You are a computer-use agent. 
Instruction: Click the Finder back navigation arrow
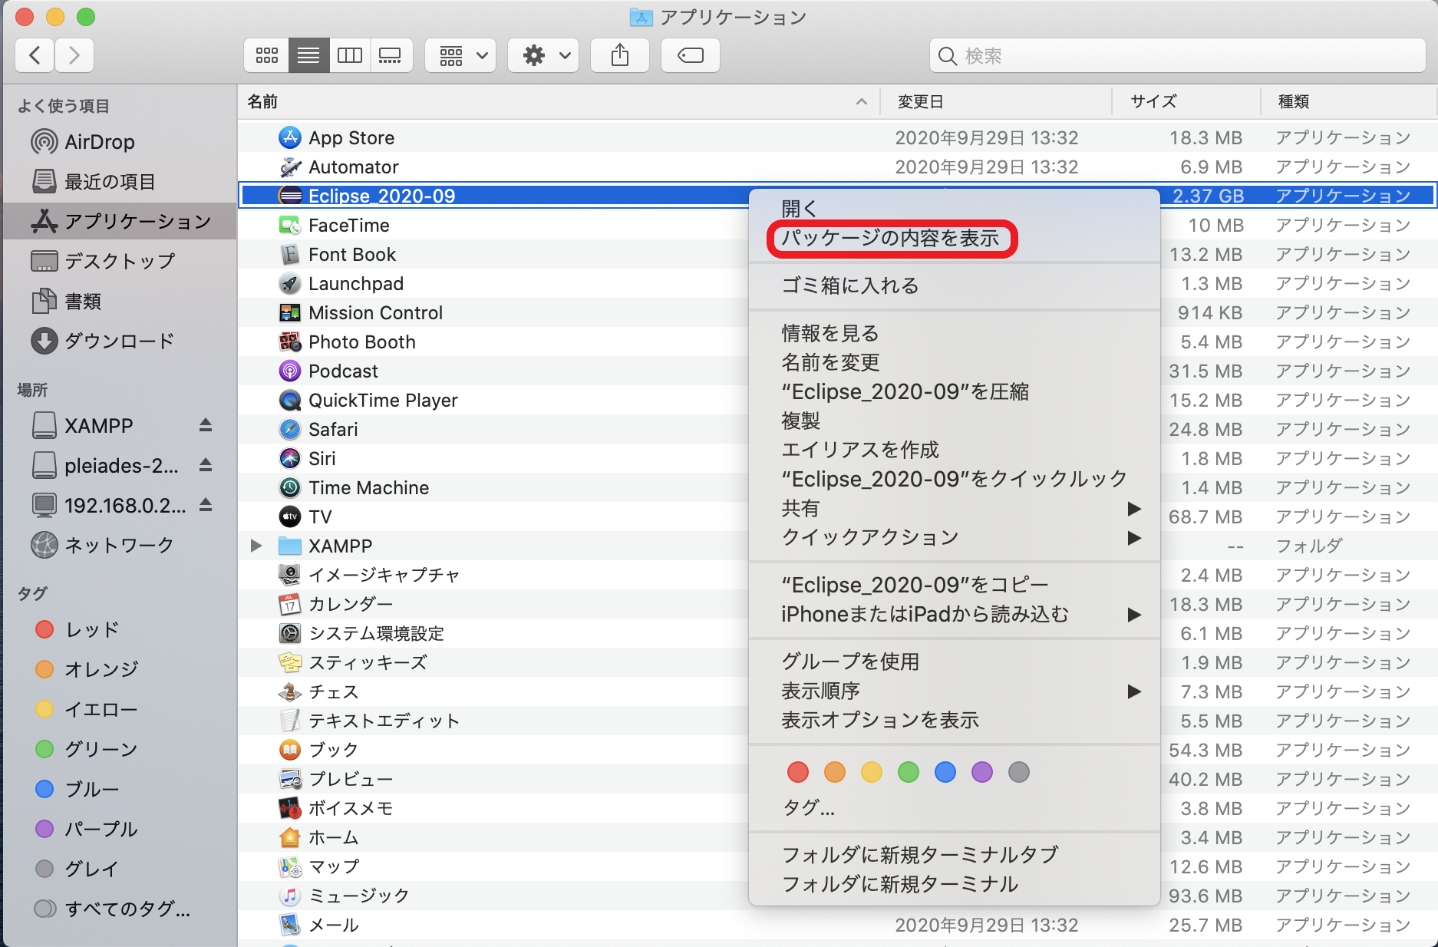point(35,55)
